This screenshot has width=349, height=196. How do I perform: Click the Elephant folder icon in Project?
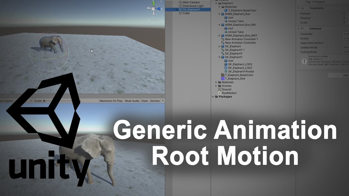(219, 3)
